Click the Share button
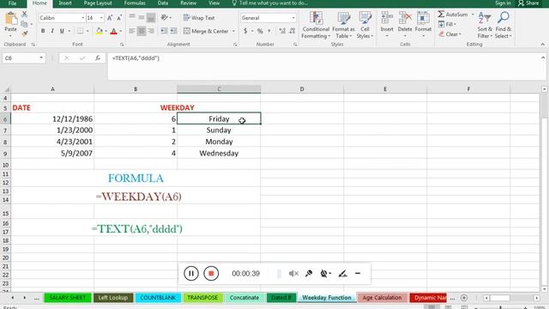Screen dimensions: 549x309 pos(528,3)
